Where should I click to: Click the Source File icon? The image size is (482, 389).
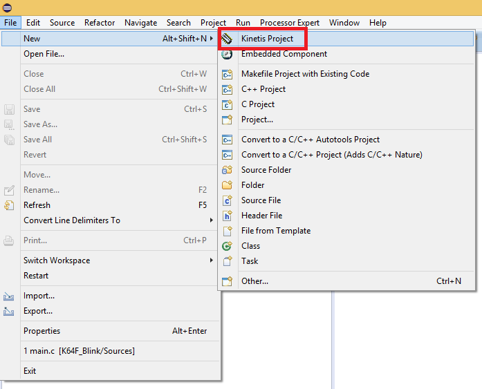pyautogui.click(x=227, y=200)
